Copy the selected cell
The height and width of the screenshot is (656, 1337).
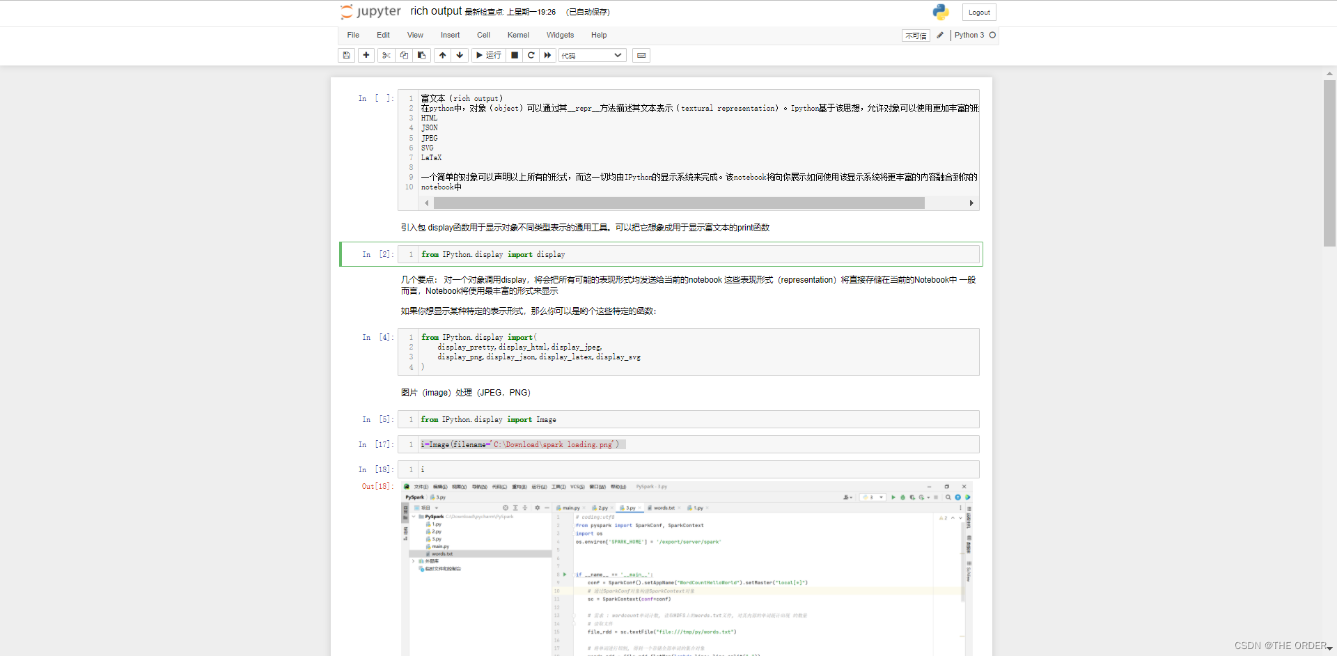point(404,55)
